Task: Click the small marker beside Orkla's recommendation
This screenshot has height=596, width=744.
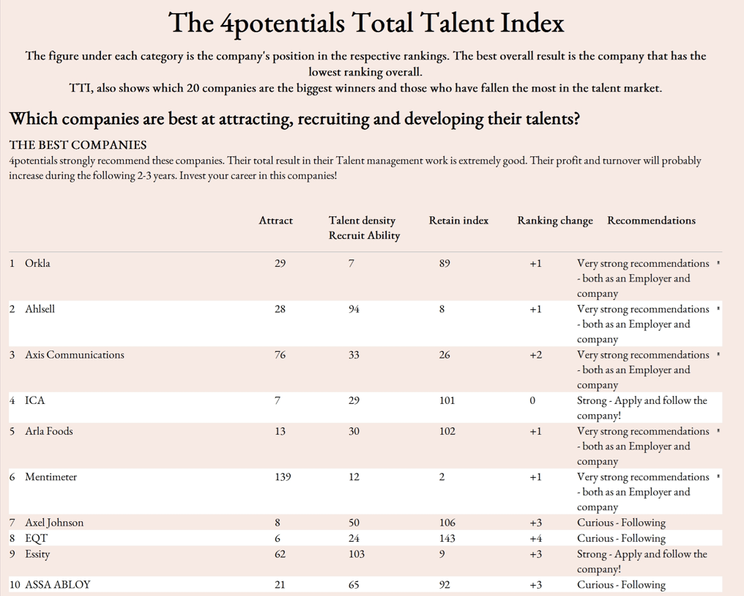Action: point(718,262)
